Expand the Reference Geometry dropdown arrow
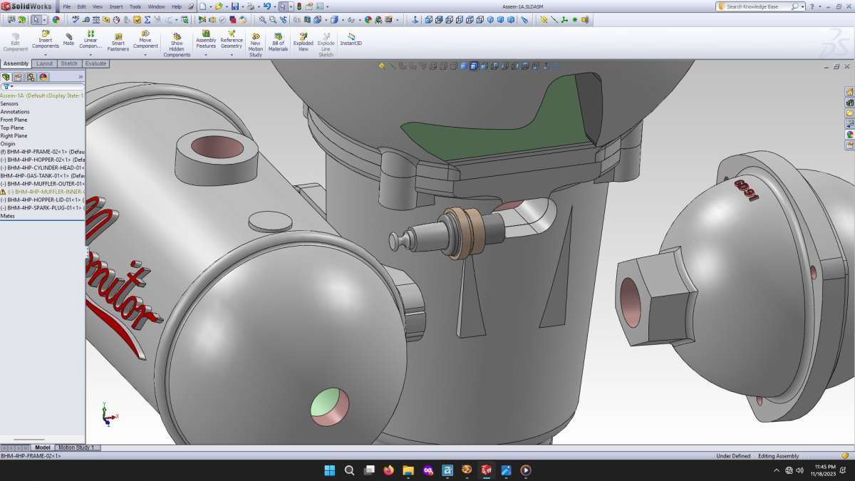The width and height of the screenshot is (855, 481). pos(232,55)
